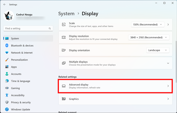Click the System monitor icon in sidebar
The image size is (177, 113).
7,38
